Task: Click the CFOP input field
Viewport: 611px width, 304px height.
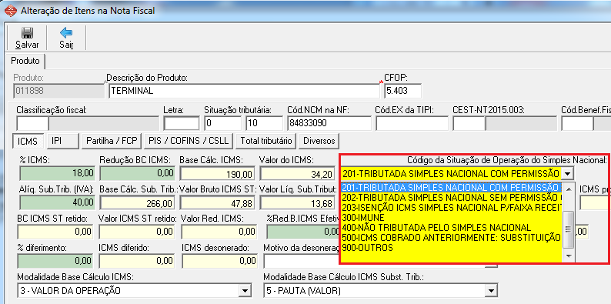Action: (x=403, y=91)
